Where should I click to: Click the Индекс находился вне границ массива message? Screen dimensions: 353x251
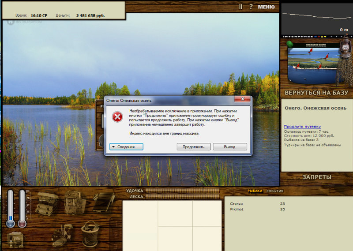[164, 134]
